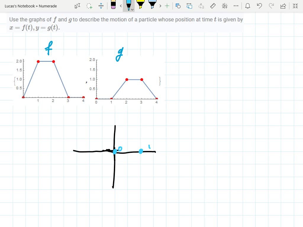Toggle the Ruler on the canvas
Image resolution: width=303 pixels, height=227 pixels.
point(213,6)
